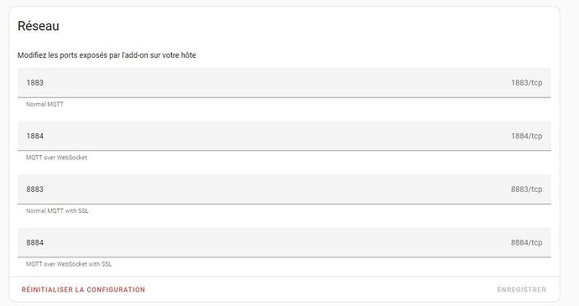Image resolution: width=579 pixels, height=306 pixels.
Task: Focus the Normal MQTT port input field
Action: click(x=284, y=83)
